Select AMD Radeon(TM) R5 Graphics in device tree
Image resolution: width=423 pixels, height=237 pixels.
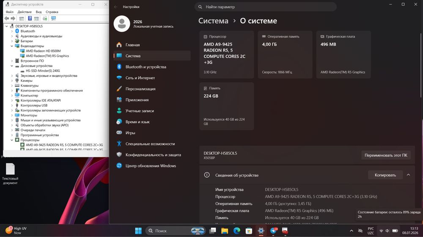pyautogui.click(x=47, y=56)
